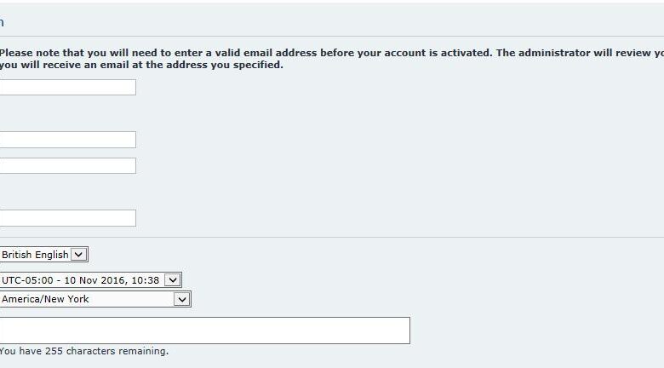Click "You have 255 characters remaining" text

pos(83,351)
